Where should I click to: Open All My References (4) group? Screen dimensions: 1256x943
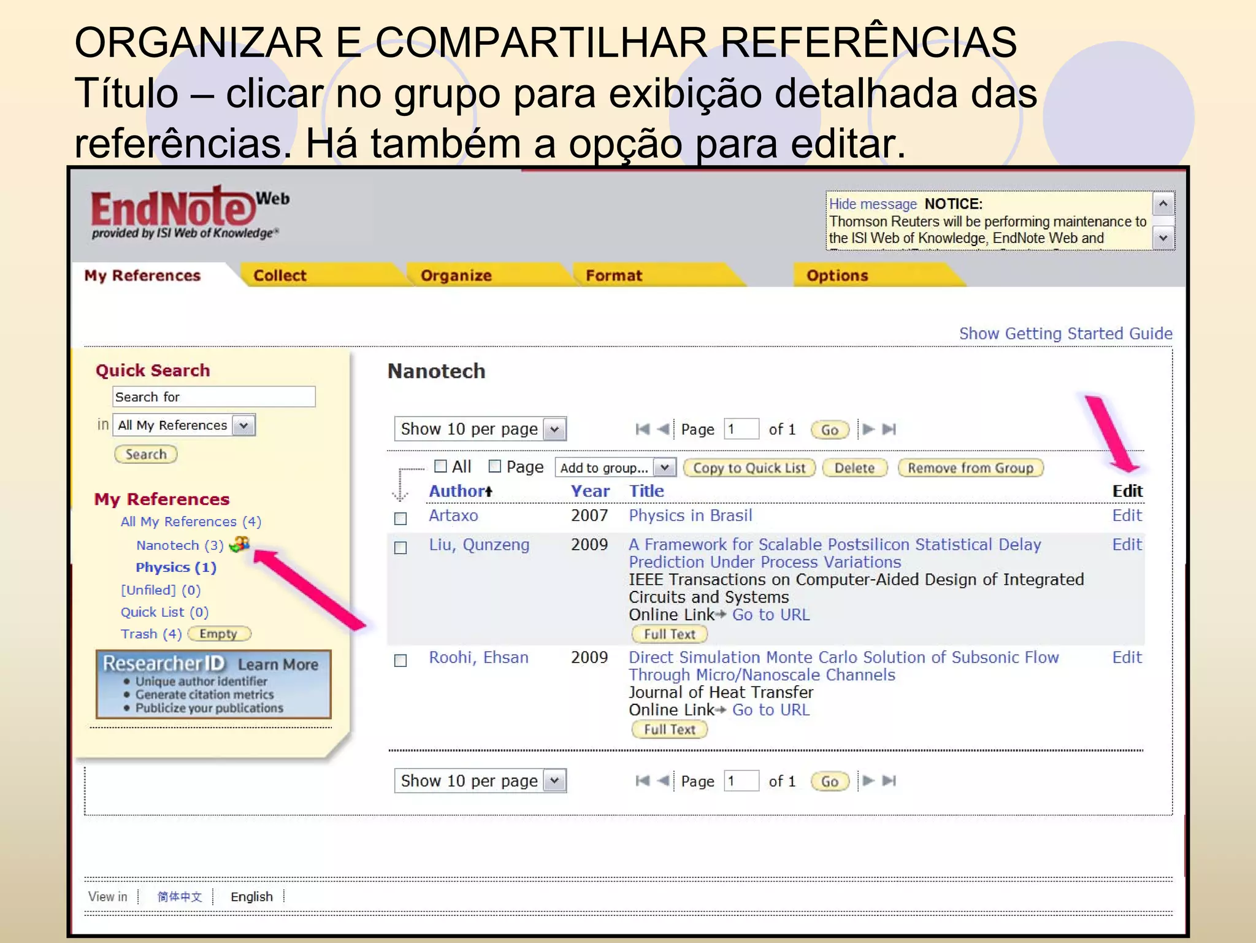[x=191, y=522]
